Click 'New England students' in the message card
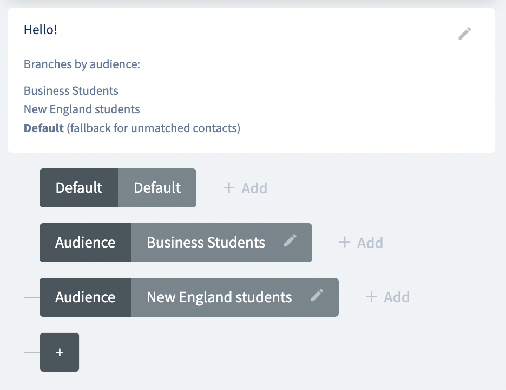 (x=82, y=109)
